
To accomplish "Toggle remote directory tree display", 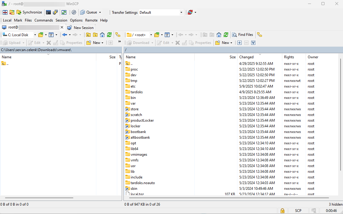I will pos(259,35).
